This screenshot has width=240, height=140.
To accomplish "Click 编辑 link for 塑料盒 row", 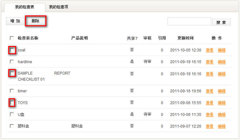I will click(x=222, y=126).
